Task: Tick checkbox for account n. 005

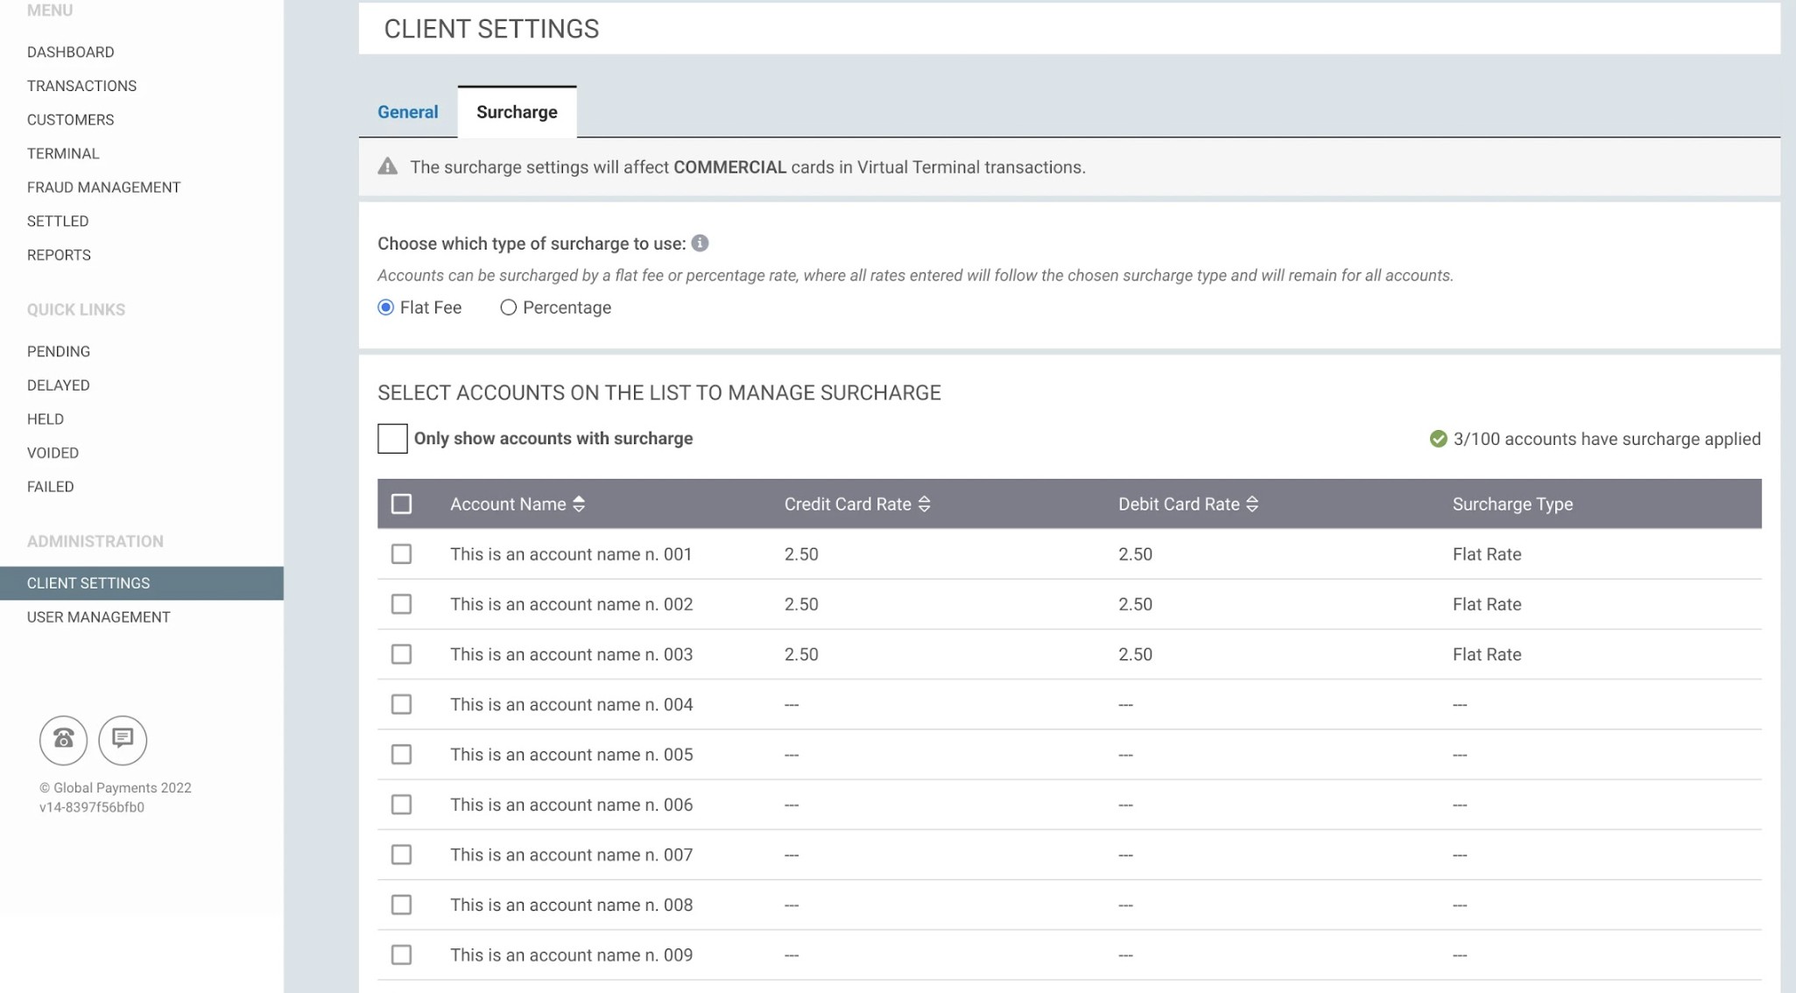Action: (401, 755)
